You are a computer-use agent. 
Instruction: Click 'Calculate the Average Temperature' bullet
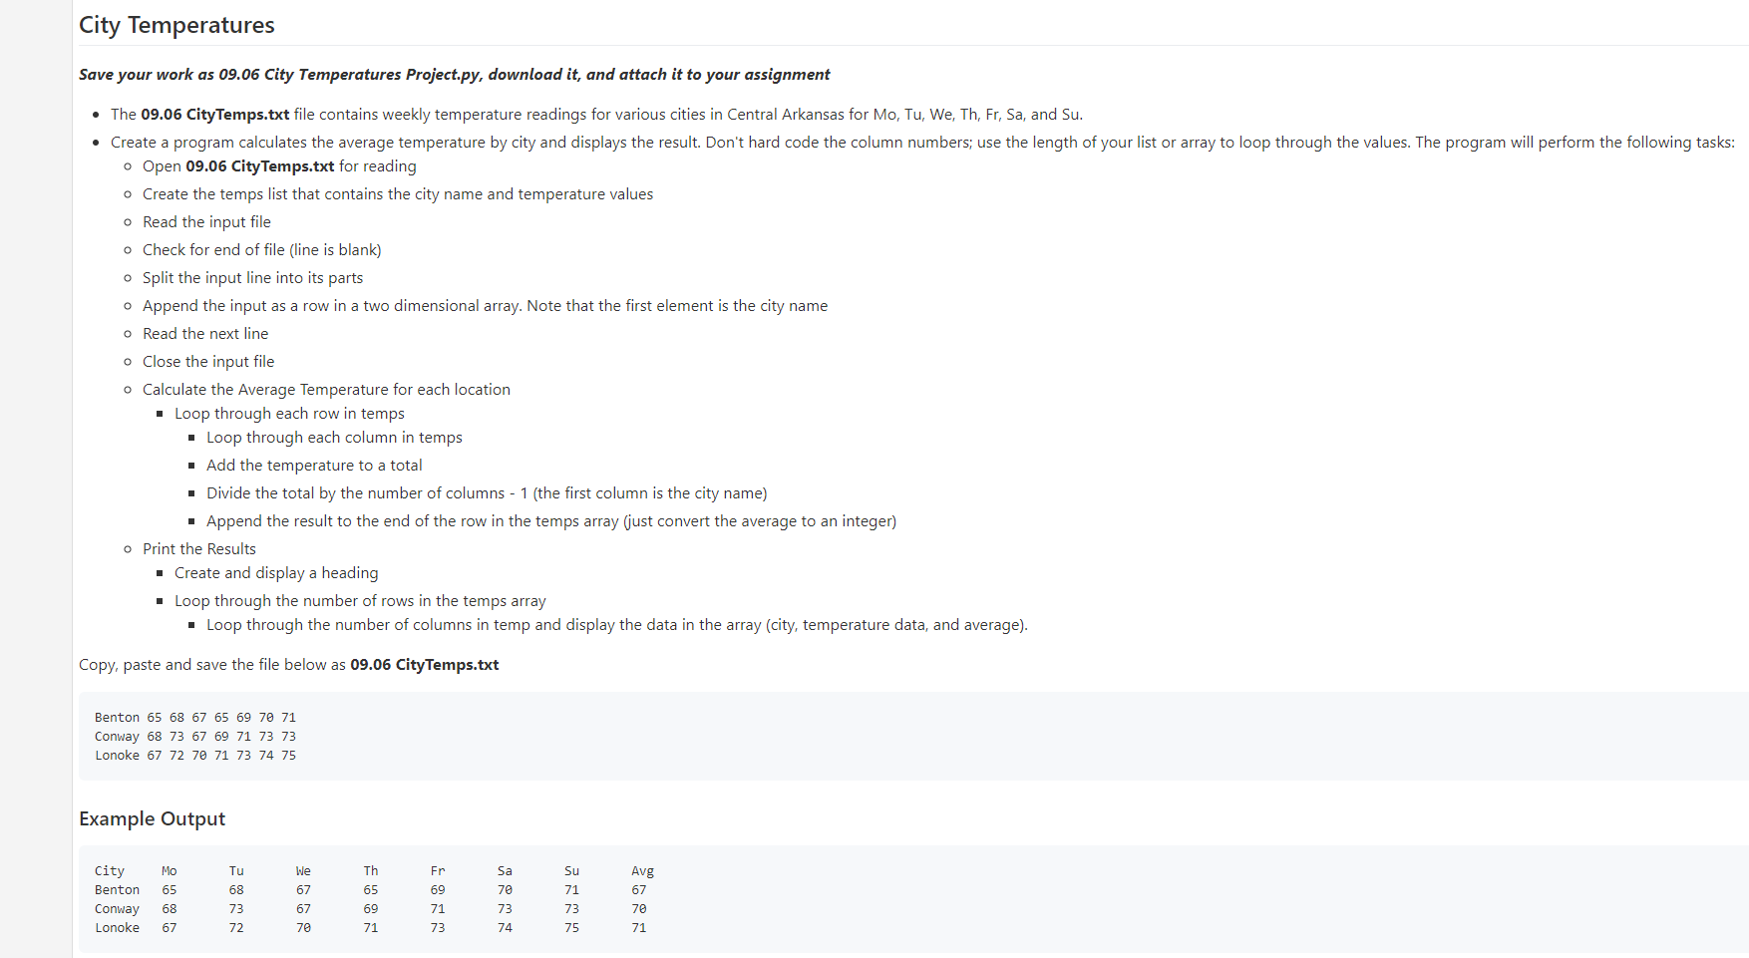(x=326, y=390)
